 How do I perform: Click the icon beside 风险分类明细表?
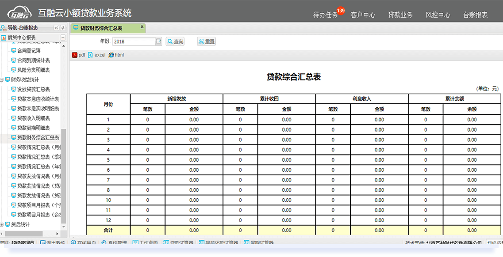[13, 70]
